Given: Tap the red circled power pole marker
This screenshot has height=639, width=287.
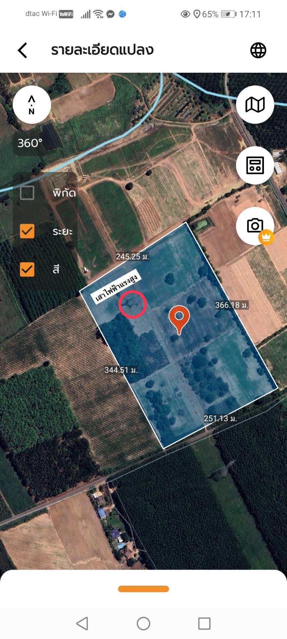Looking at the screenshot, I should 132,304.
